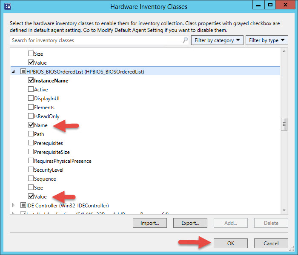Check the SecurityLevel checkbox
This screenshot has height=255, width=298.
[31, 170]
